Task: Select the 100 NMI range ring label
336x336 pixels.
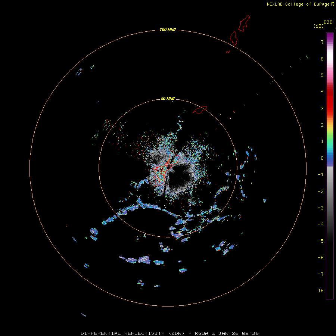Action: tap(168, 29)
